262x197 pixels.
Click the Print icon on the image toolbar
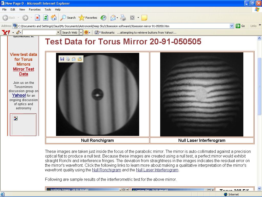point(68,59)
